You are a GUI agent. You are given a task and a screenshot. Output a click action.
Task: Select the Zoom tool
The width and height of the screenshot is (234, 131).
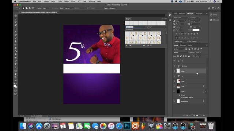click(x=15, y=77)
